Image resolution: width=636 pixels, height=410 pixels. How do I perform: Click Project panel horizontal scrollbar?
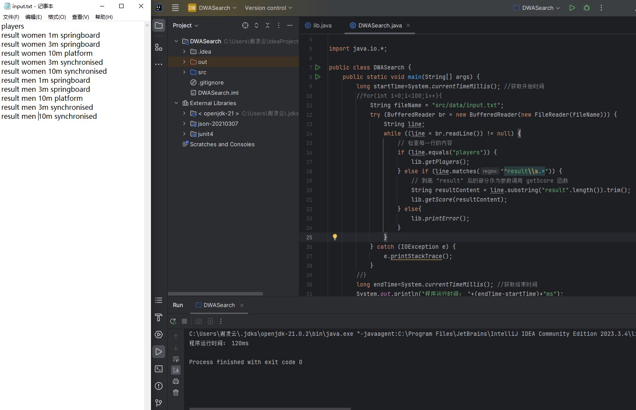click(x=215, y=294)
